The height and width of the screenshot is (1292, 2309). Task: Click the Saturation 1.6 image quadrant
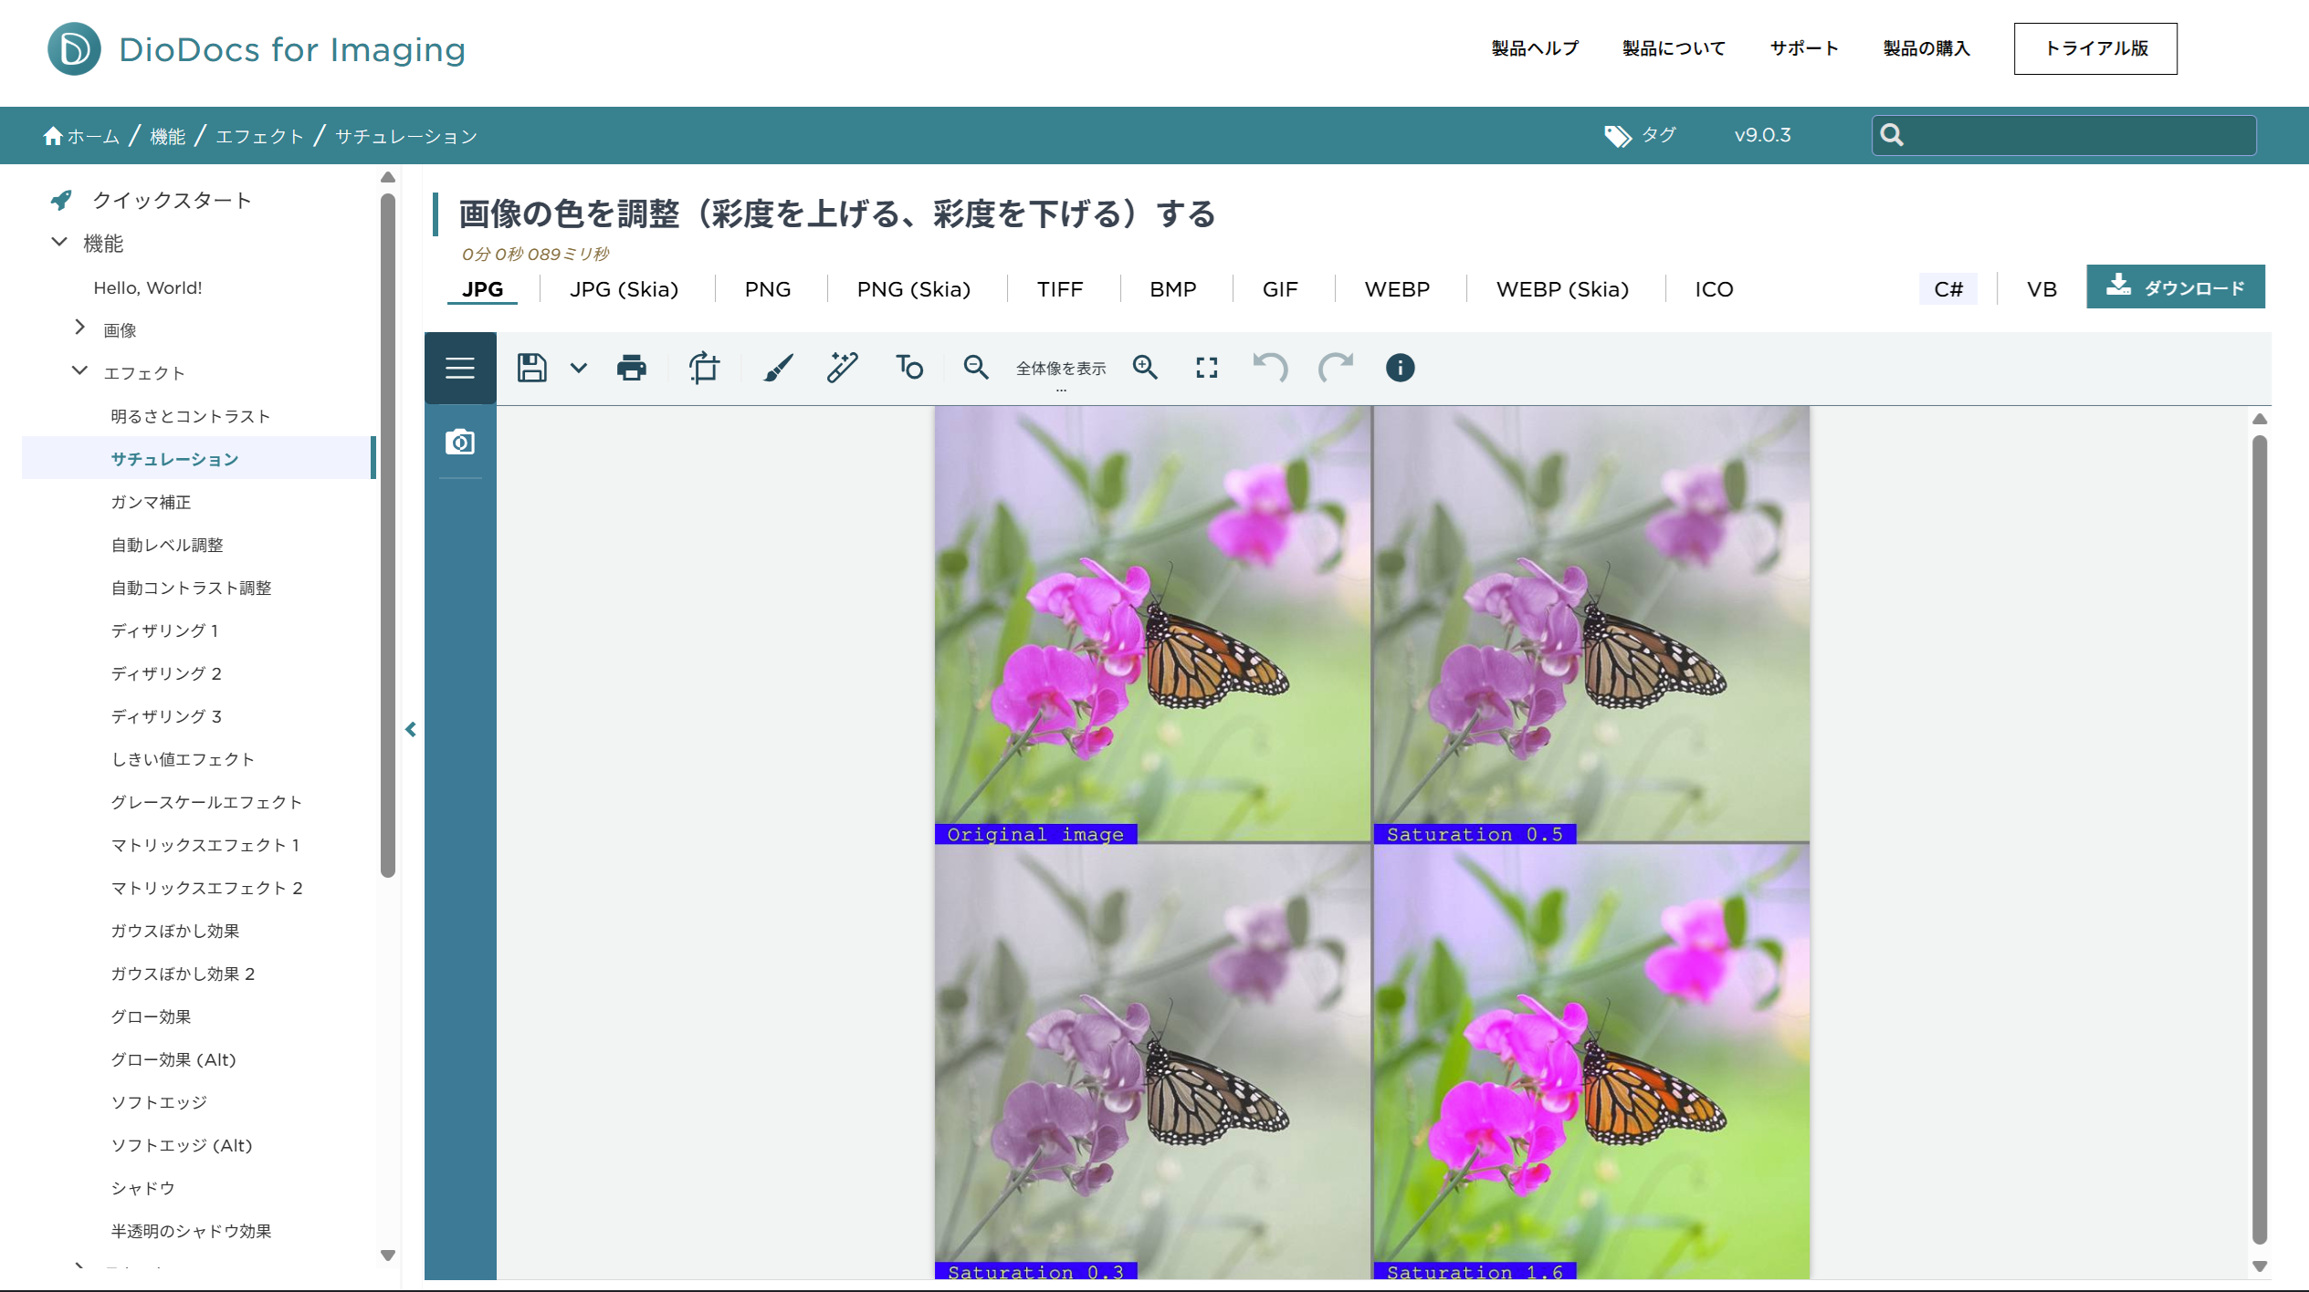point(1591,1061)
